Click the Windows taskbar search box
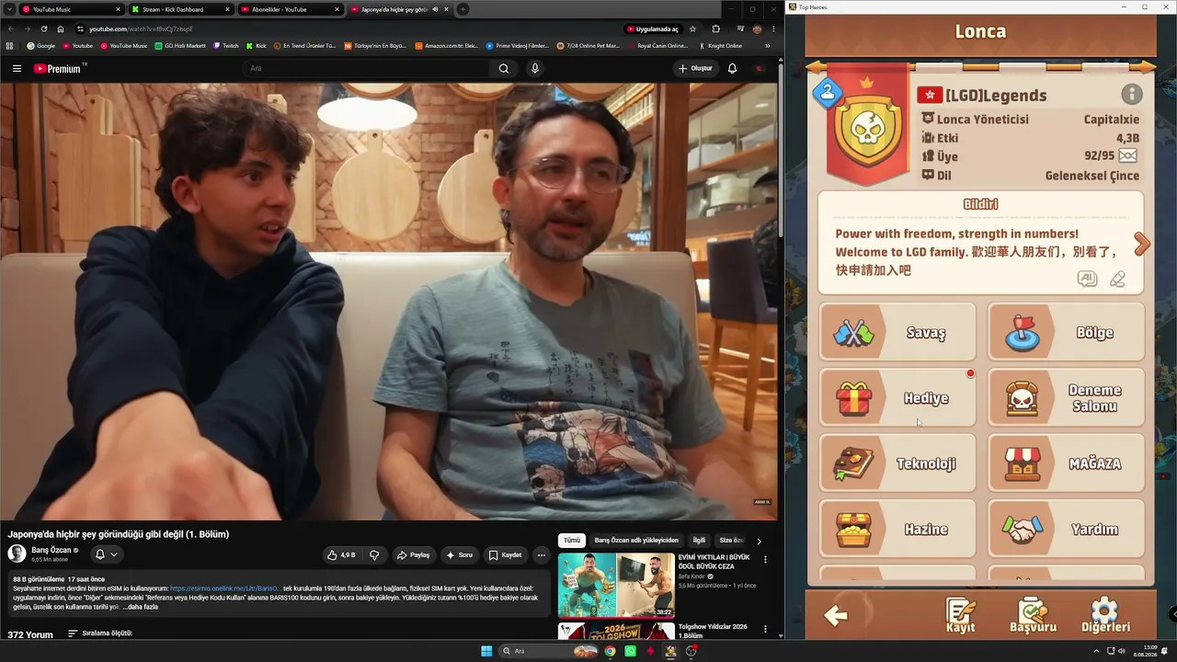 [x=549, y=651]
